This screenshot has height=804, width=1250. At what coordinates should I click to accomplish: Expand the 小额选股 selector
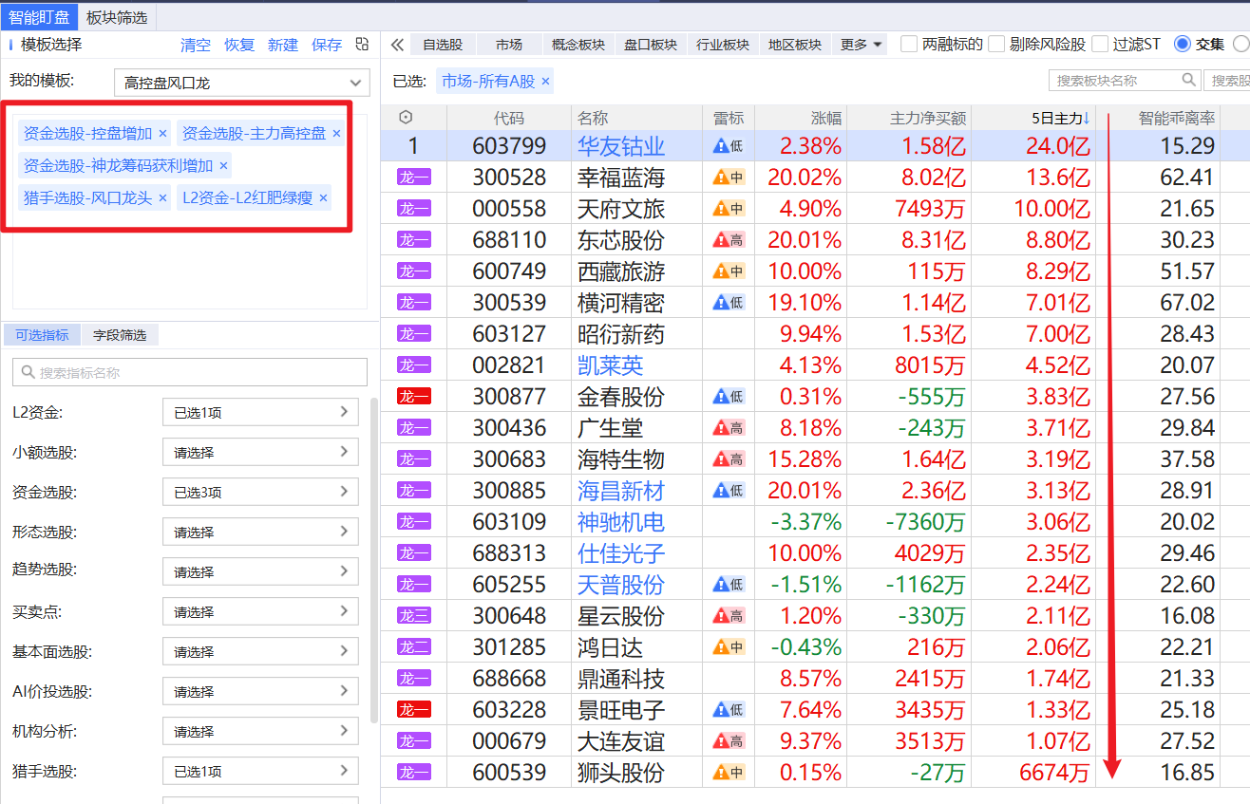[260, 453]
